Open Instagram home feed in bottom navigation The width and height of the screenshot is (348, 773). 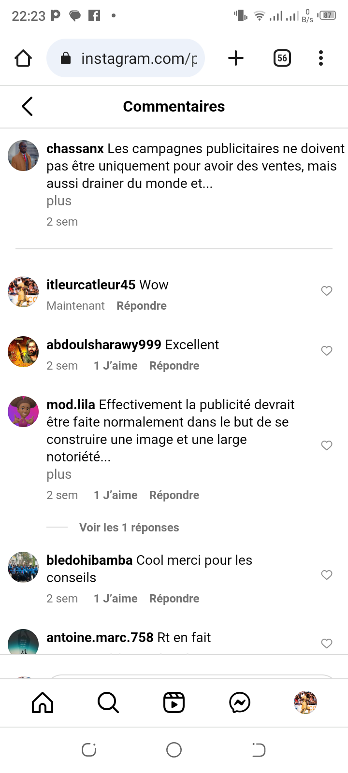43,702
